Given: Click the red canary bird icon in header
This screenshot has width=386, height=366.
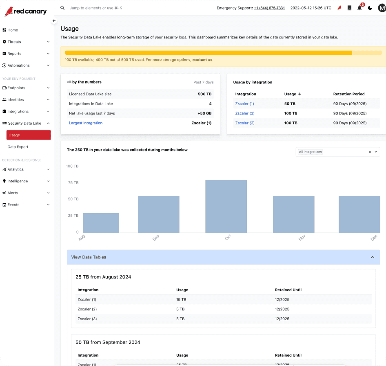Looking at the screenshot, I should coord(339,8).
